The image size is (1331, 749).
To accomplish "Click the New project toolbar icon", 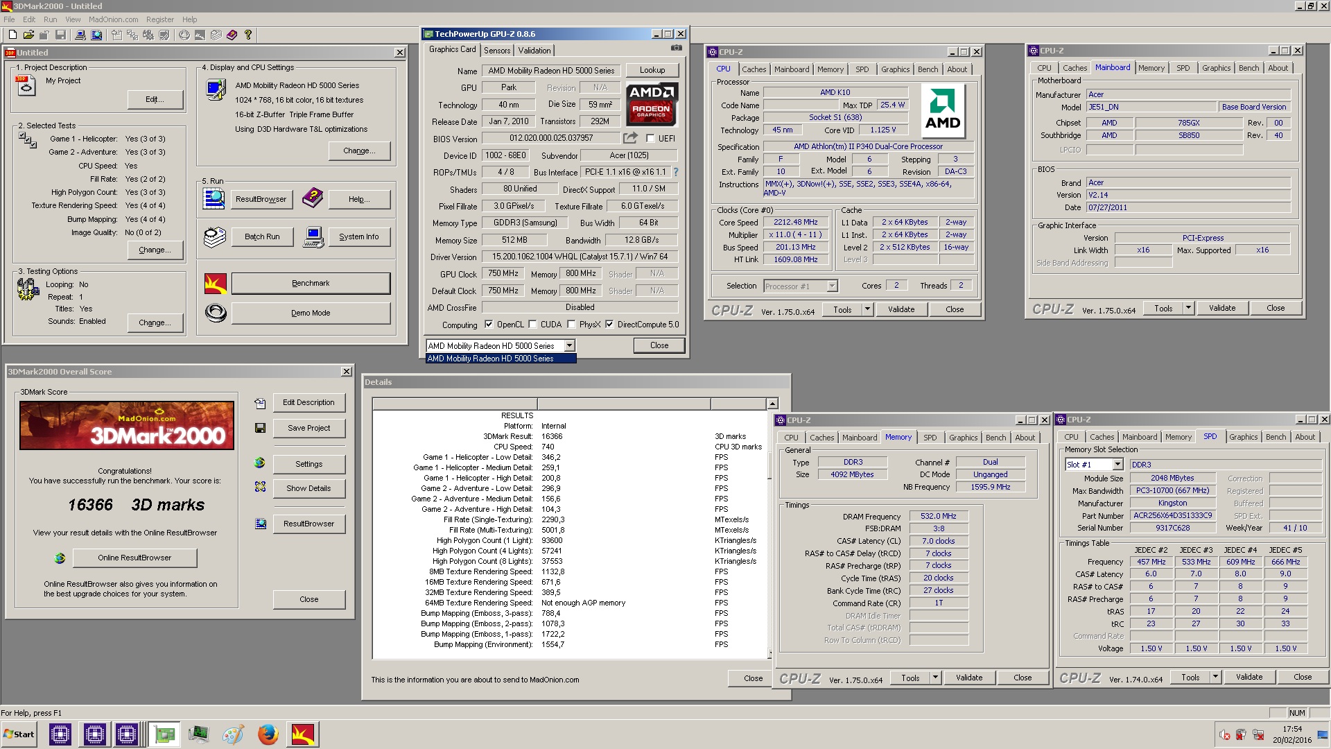I will click(x=12, y=35).
